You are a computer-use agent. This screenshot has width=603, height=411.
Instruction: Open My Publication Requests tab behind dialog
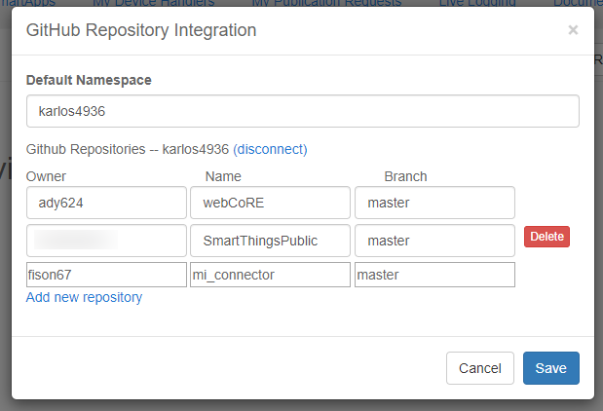click(x=327, y=3)
